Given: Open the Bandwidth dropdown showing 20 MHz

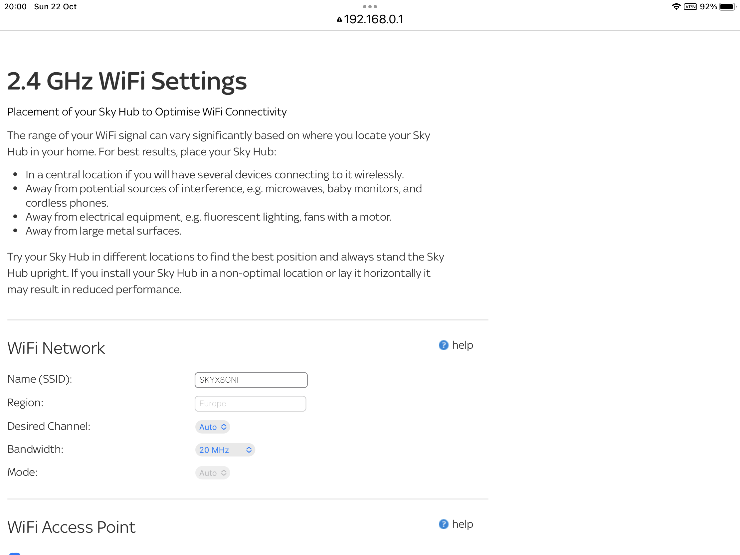Looking at the screenshot, I should click(x=225, y=450).
